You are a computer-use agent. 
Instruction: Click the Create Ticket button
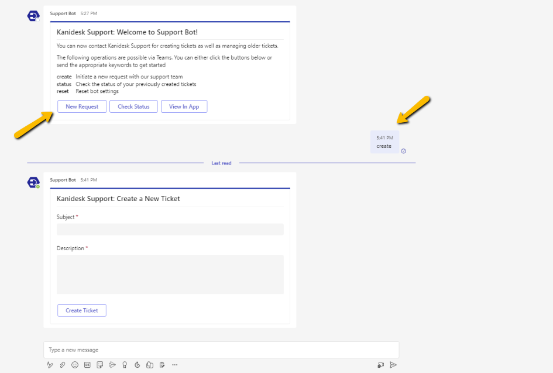(82, 310)
